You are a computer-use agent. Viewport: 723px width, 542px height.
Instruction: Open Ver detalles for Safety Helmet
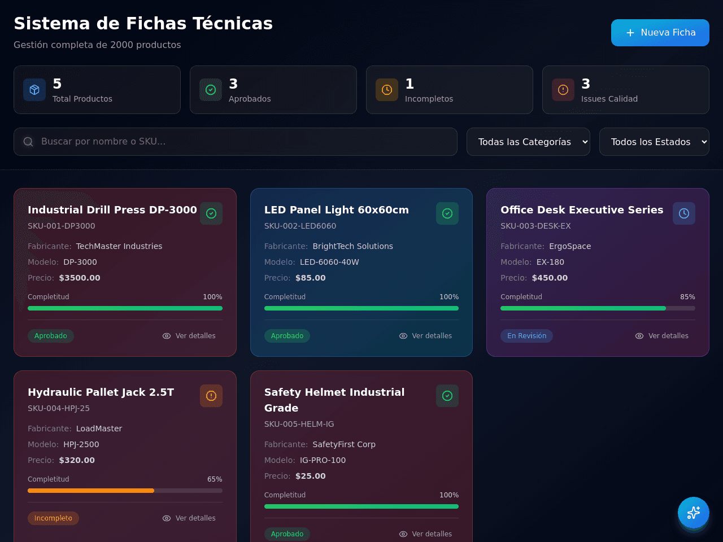click(425, 534)
